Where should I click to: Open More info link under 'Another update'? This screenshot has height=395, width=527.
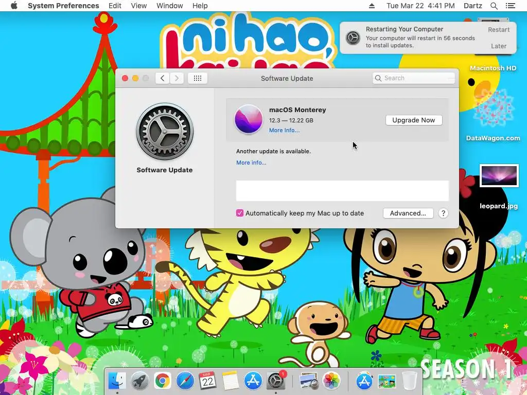251,163
